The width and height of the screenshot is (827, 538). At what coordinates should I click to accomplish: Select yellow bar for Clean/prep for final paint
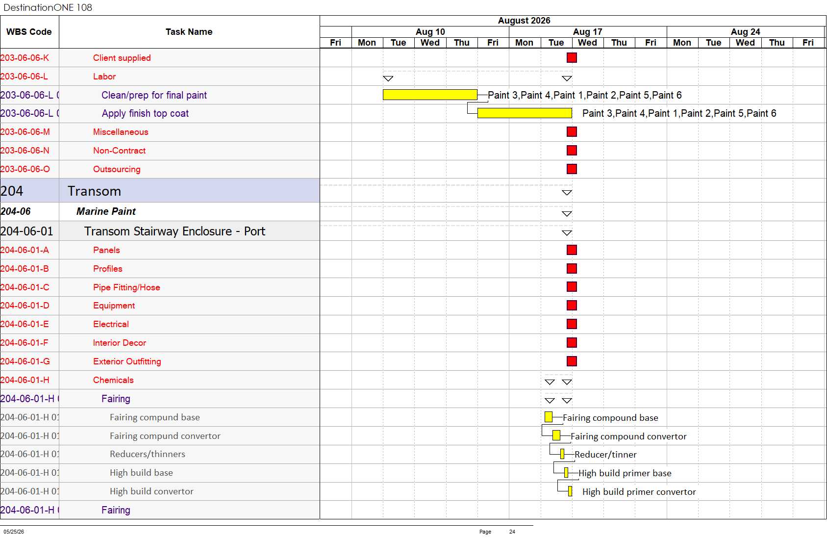pos(430,95)
